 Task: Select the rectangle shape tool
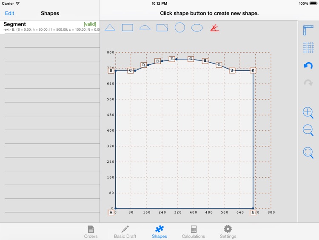click(x=127, y=28)
